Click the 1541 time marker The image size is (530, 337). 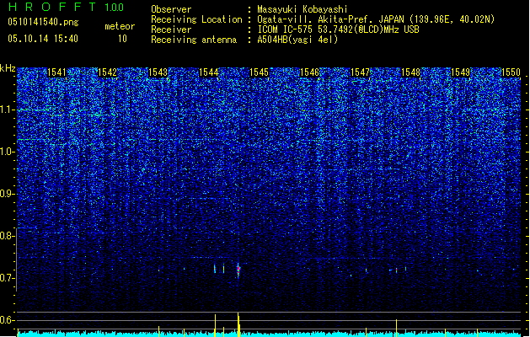click(56, 72)
